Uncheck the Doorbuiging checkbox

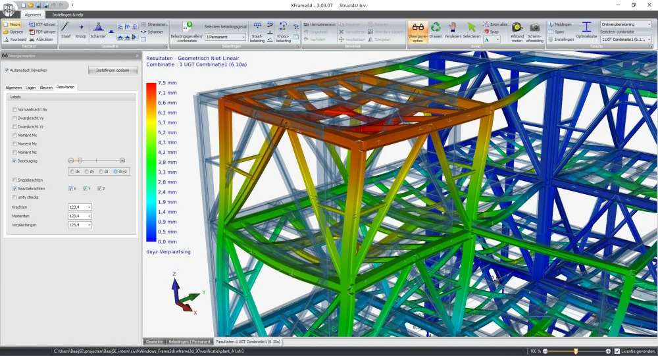[14, 161]
